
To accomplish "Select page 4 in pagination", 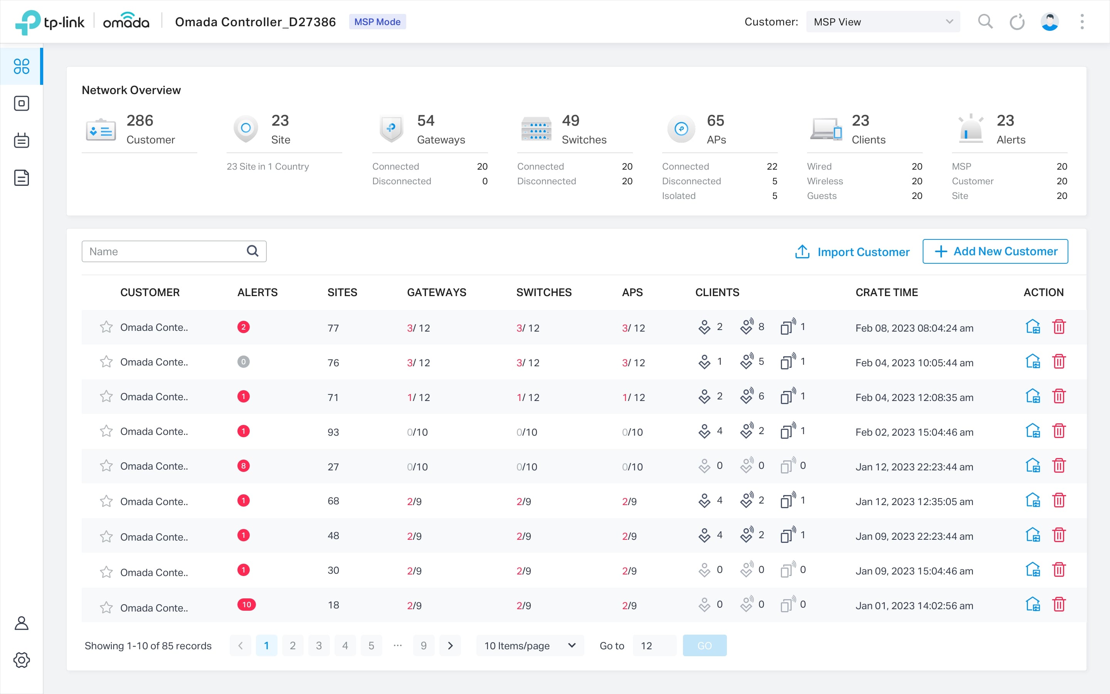I will pos(345,645).
